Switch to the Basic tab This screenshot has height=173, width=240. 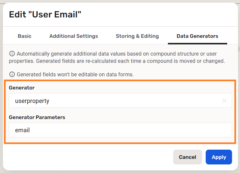point(25,36)
